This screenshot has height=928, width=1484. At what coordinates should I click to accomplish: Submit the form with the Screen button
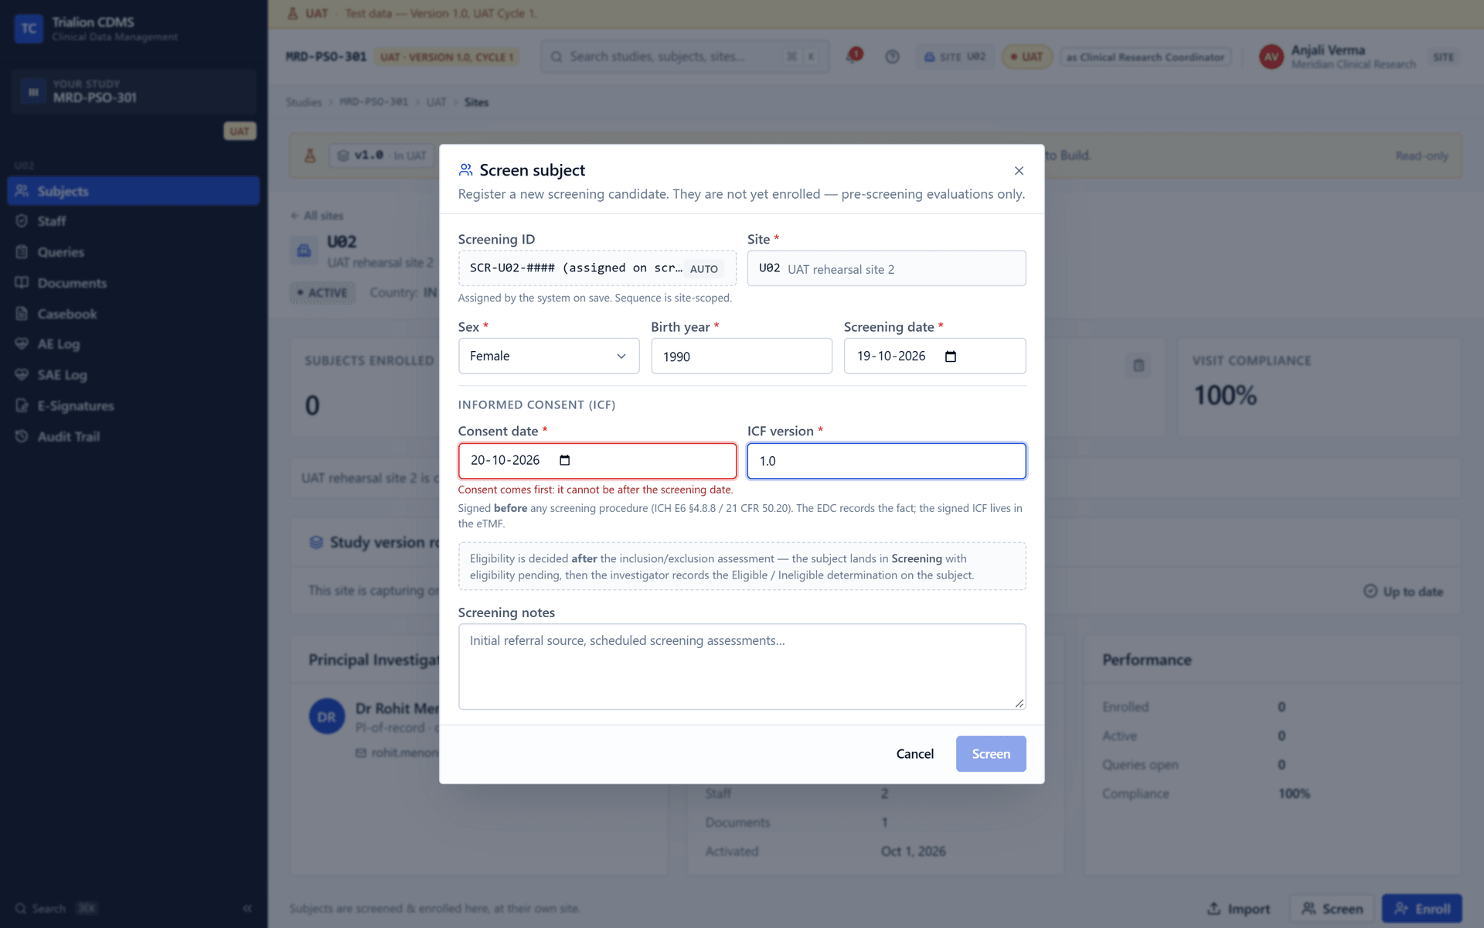(991, 754)
